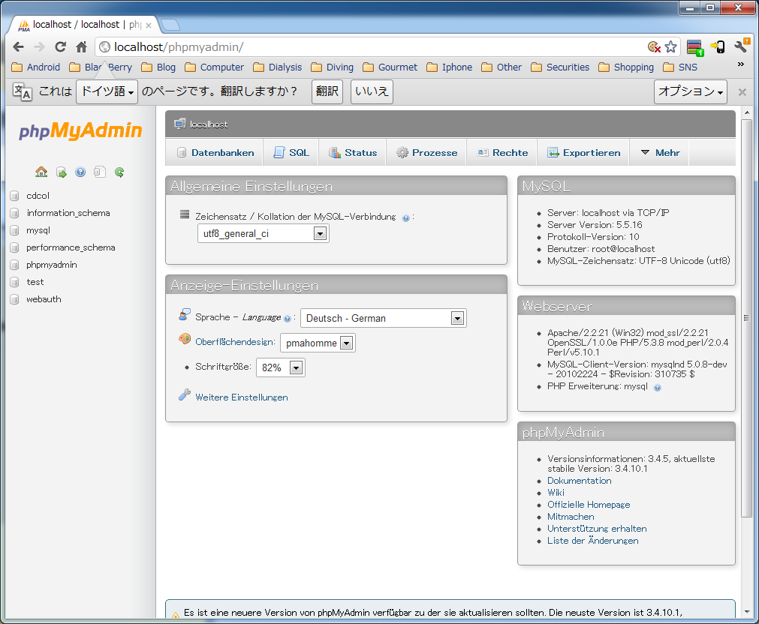Screen dimensions: 759x624
Task: Open the Deutsch - German language dropdown
Action: (384, 318)
